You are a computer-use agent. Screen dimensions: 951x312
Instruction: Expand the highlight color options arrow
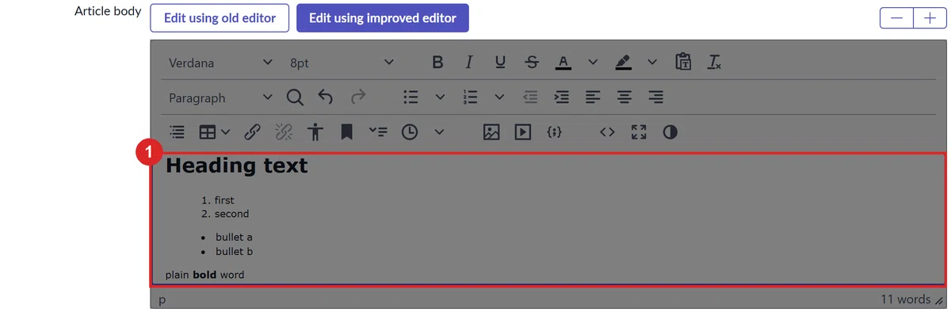click(652, 63)
